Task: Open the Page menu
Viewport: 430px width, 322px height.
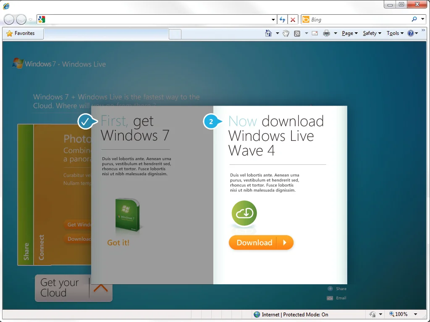Action: click(349, 33)
